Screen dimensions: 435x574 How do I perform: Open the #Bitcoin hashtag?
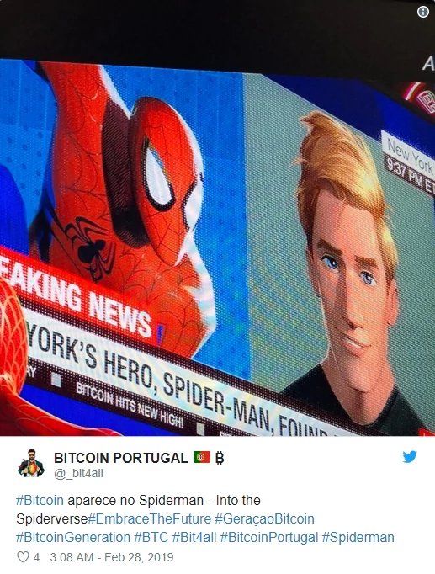pos(40,500)
